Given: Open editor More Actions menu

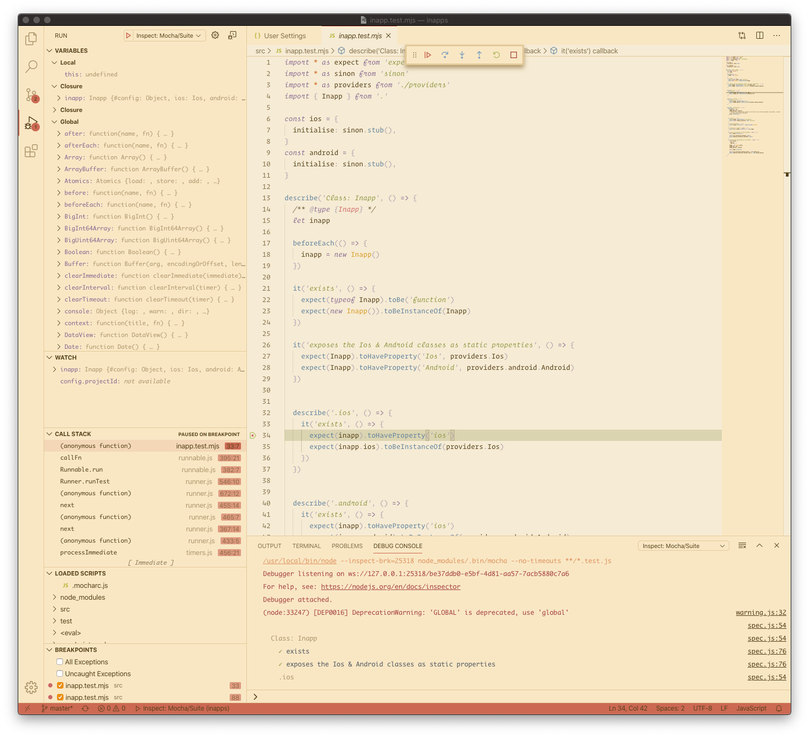Looking at the screenshot, I should 777,36.
